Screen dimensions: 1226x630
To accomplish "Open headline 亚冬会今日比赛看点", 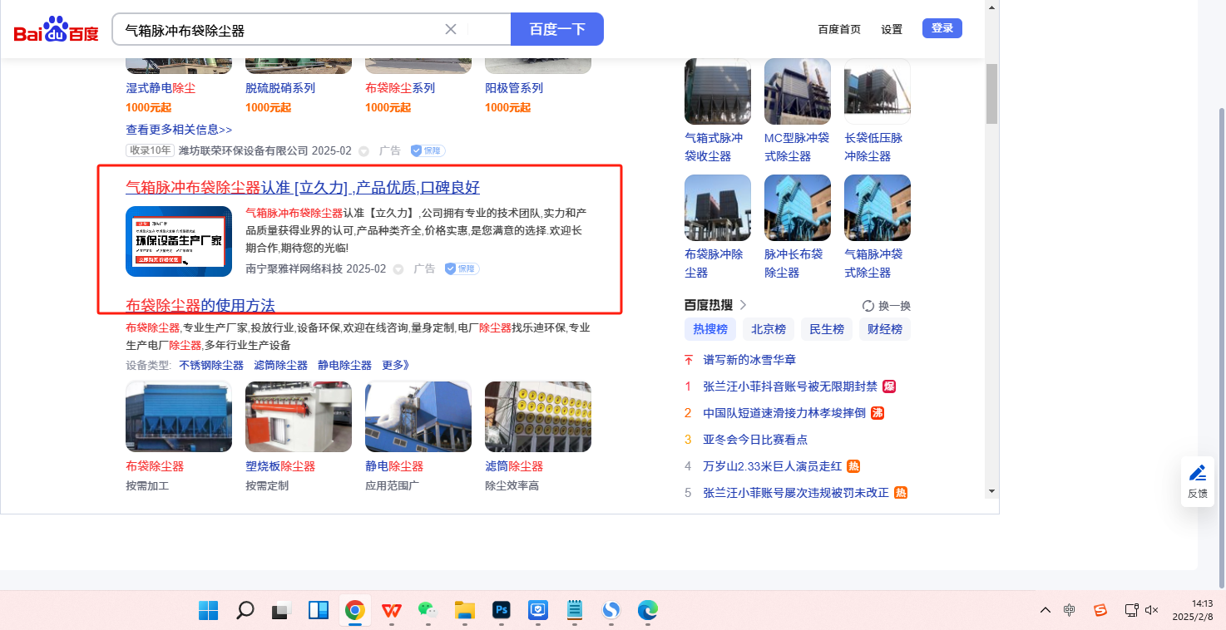I will pyautogui.click(x=755, y=440).
